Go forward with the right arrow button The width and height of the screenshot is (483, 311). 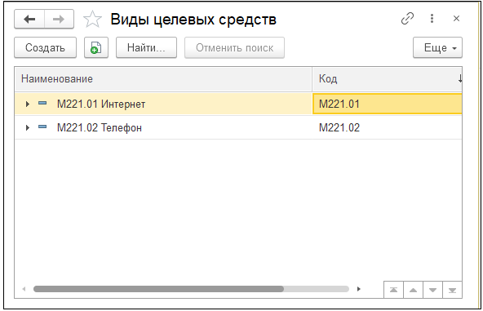(59, 19)
